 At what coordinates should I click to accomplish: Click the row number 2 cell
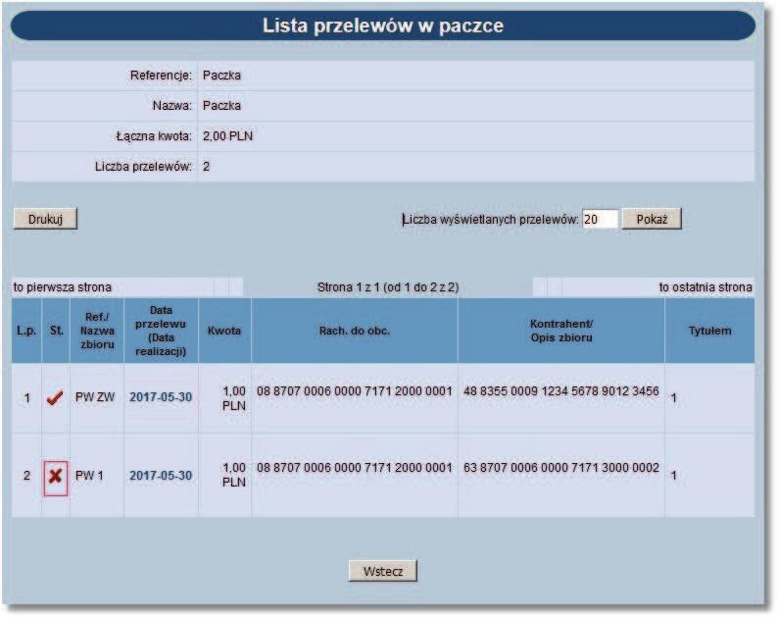(x=26, y=476)
